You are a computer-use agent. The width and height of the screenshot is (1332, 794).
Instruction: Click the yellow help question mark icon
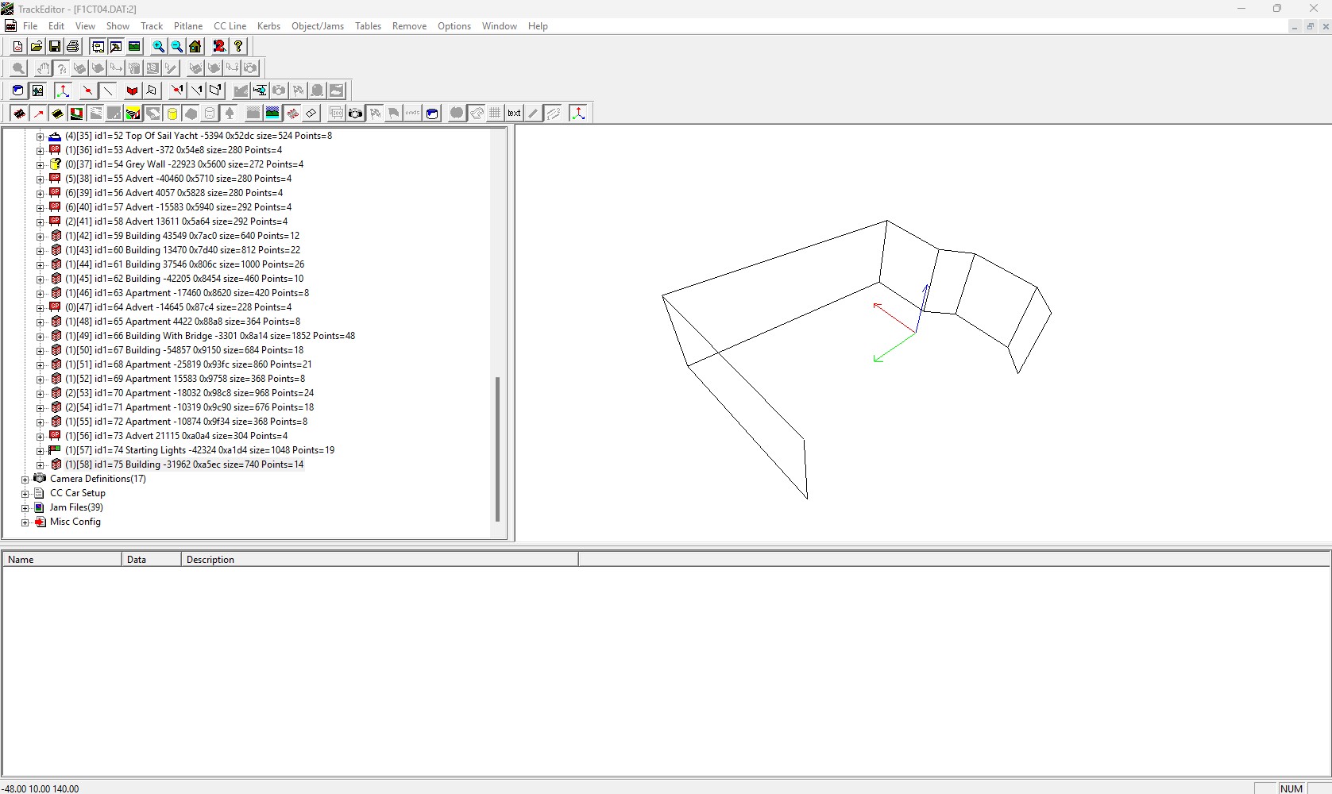[x=238, y=46]
